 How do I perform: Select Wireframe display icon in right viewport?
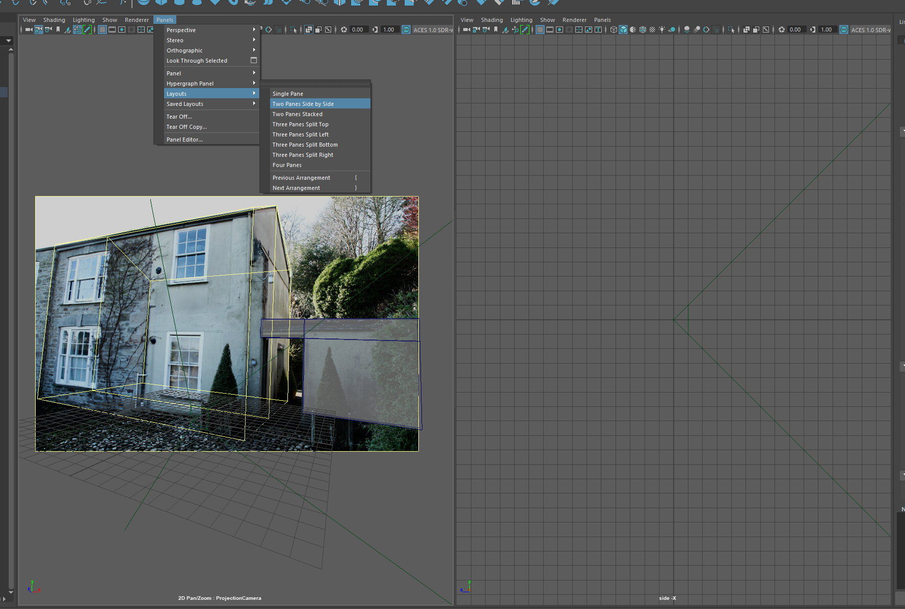pos(614,30)
